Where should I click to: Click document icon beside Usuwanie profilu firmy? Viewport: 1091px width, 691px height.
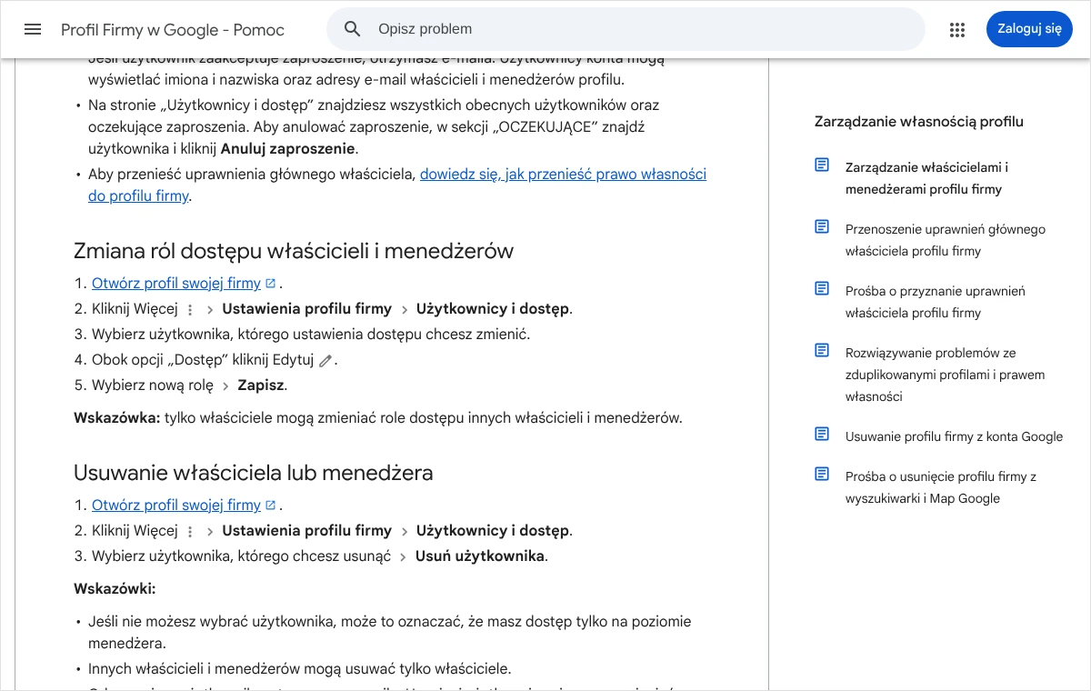(x=822, y=434)
